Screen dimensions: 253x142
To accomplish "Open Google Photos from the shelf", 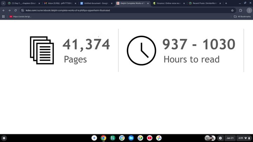I will [159, 138].
